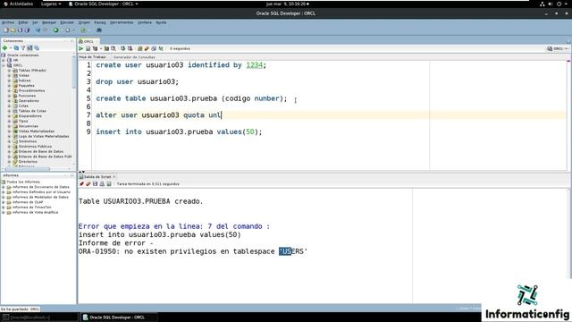Click green back navigation button in main toolbar

point(55,30)
